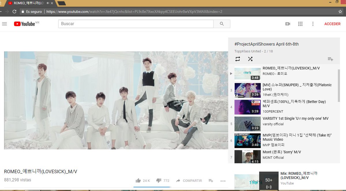
Task: Reload the page with browser refresh button
Action: [x=14, y=12]
